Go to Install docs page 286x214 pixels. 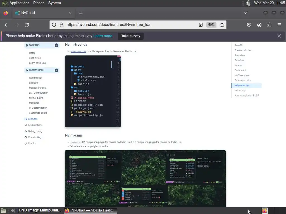pyautogui.click(x=32, y=53)
